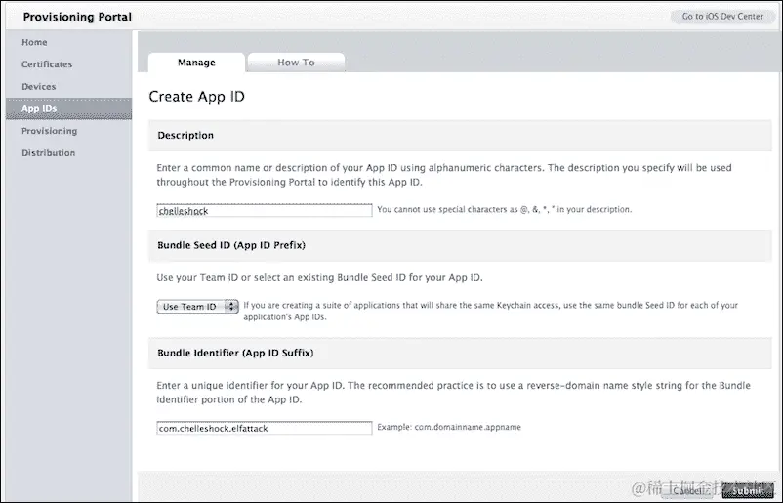Screen dimensions: 783x503
Task: Expand the Use Team ID dropdown
Action: (x=198, y=307)
